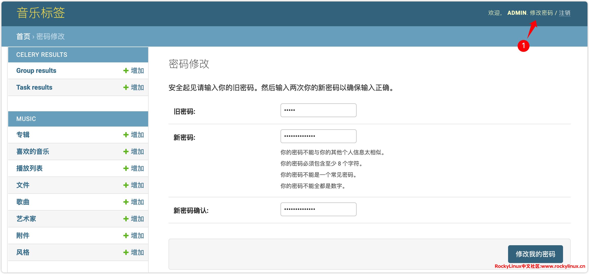Click the plus icon in 文件 row
Screen dimensions: 589x274
pyautogui.click(x=126, y=185)
